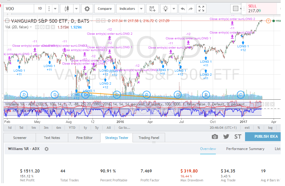Viewport: 285px width, 186px height.
Task: Open the three-dot interval menu
Action: point(49,9)
